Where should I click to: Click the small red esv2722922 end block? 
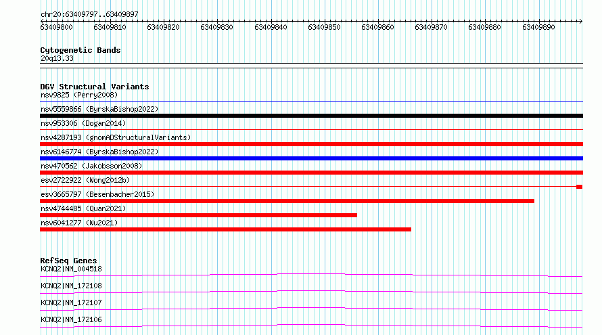point(580,187)
